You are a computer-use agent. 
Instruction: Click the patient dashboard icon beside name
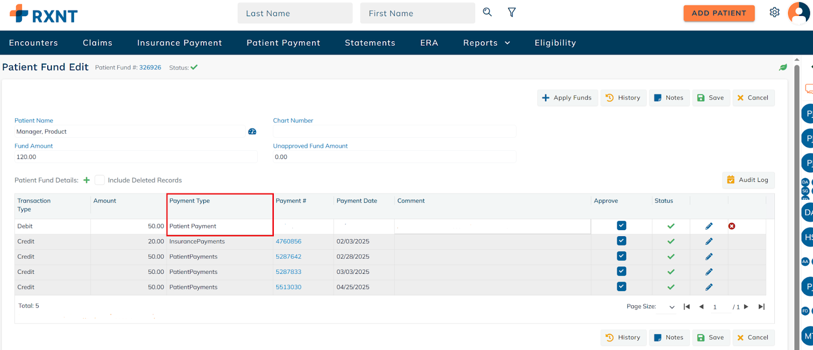click(x=252, y=132)
